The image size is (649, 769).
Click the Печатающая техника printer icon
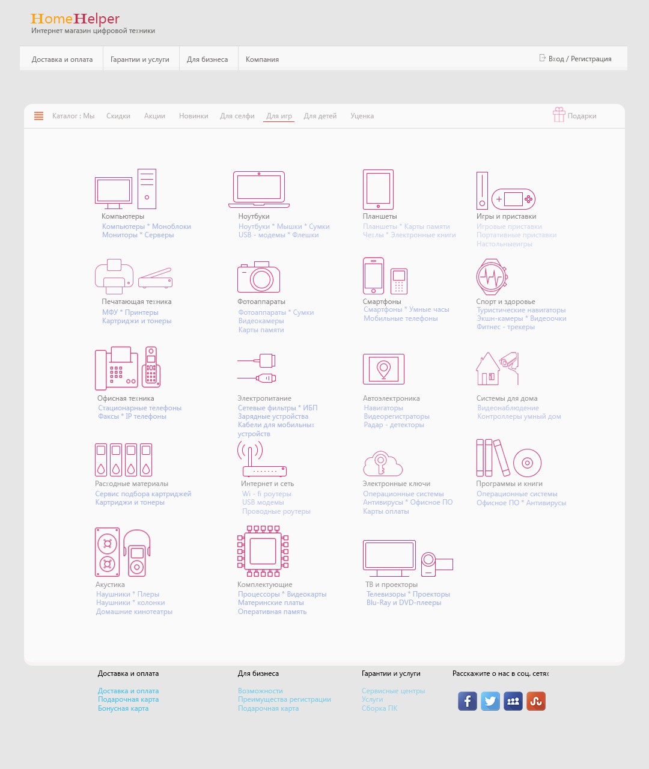pyautogui.click(x=133, y=276)
